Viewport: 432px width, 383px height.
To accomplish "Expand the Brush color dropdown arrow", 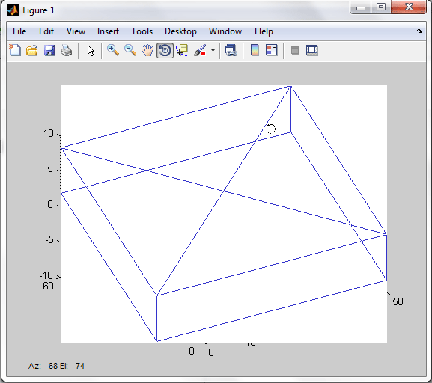I will (x=213, y=51).
